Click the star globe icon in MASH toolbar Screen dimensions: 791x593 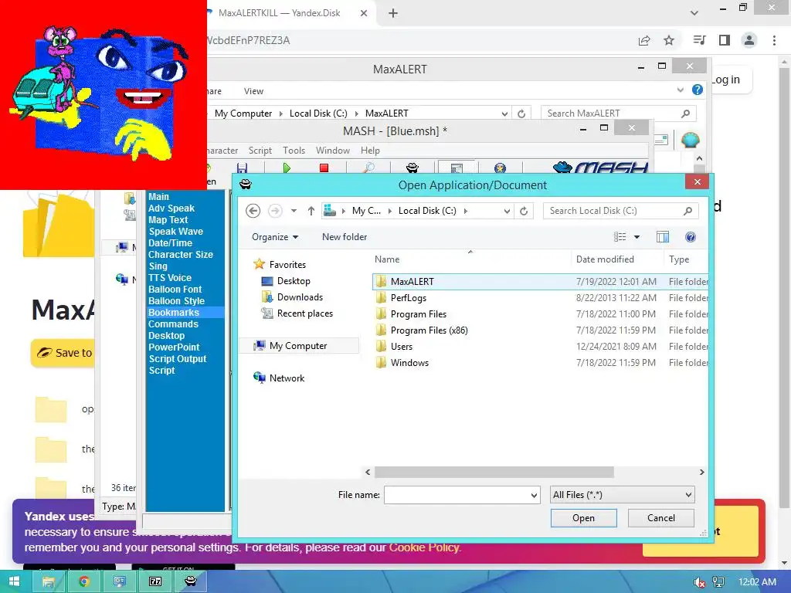(x=500, y=168)
